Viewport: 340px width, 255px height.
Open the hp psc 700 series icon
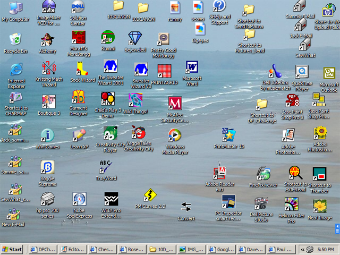click(47, 199)
